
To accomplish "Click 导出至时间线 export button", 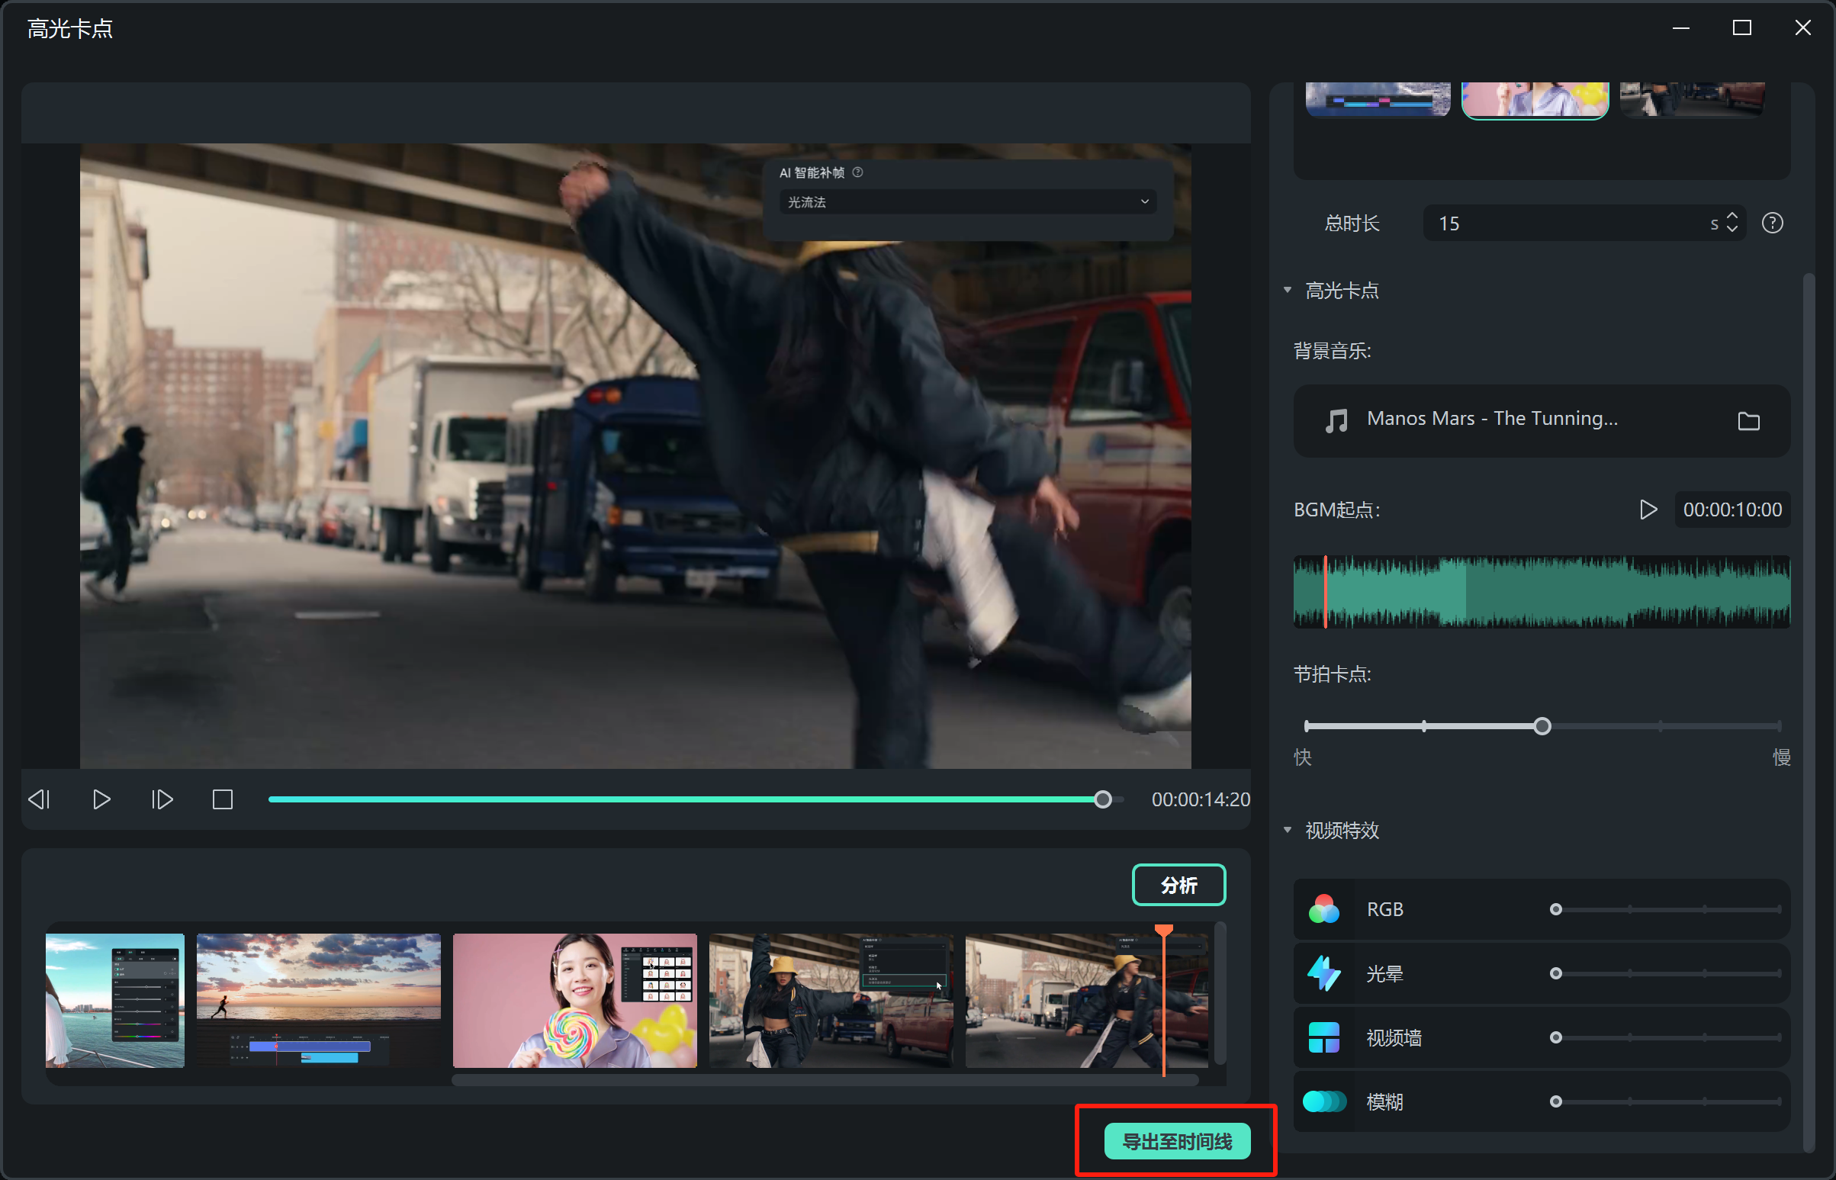I will pyautogui.click(x=1176, y=1142).
